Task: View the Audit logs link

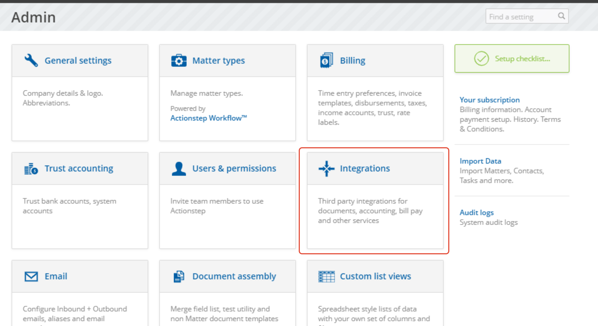Action: click(x=477, y=212)
